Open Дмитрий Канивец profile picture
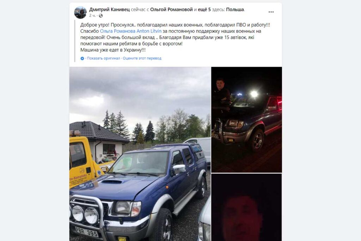 [80, 12]
